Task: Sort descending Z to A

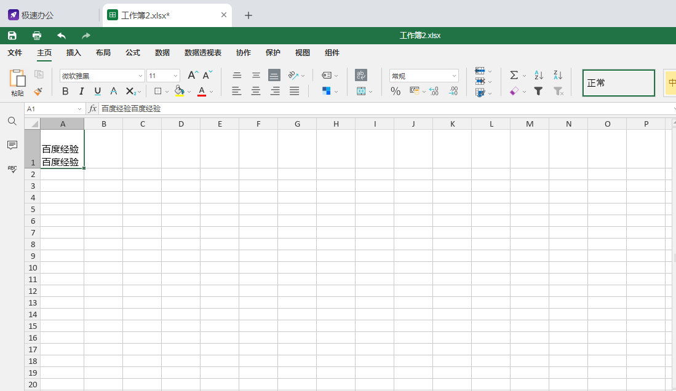Action: pyautogui.click(x=558, y=76)
